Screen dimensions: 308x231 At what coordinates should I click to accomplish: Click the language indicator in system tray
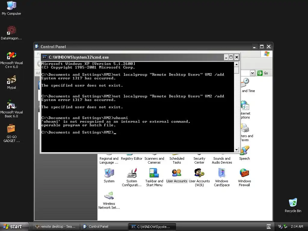point(269,226)
